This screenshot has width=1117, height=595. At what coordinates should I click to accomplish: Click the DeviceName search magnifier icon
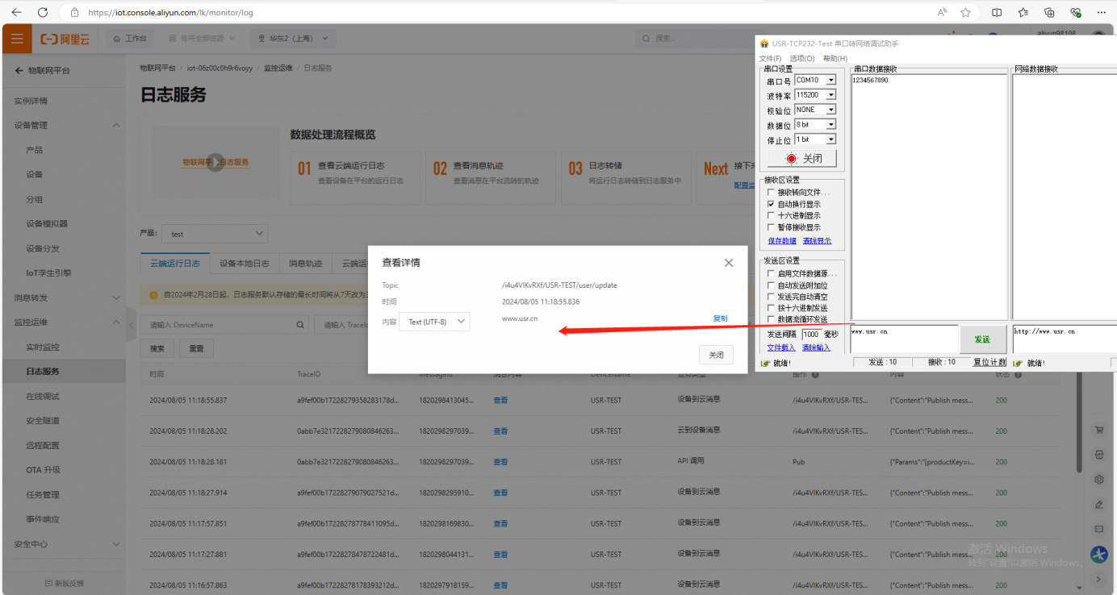[300, 325]
